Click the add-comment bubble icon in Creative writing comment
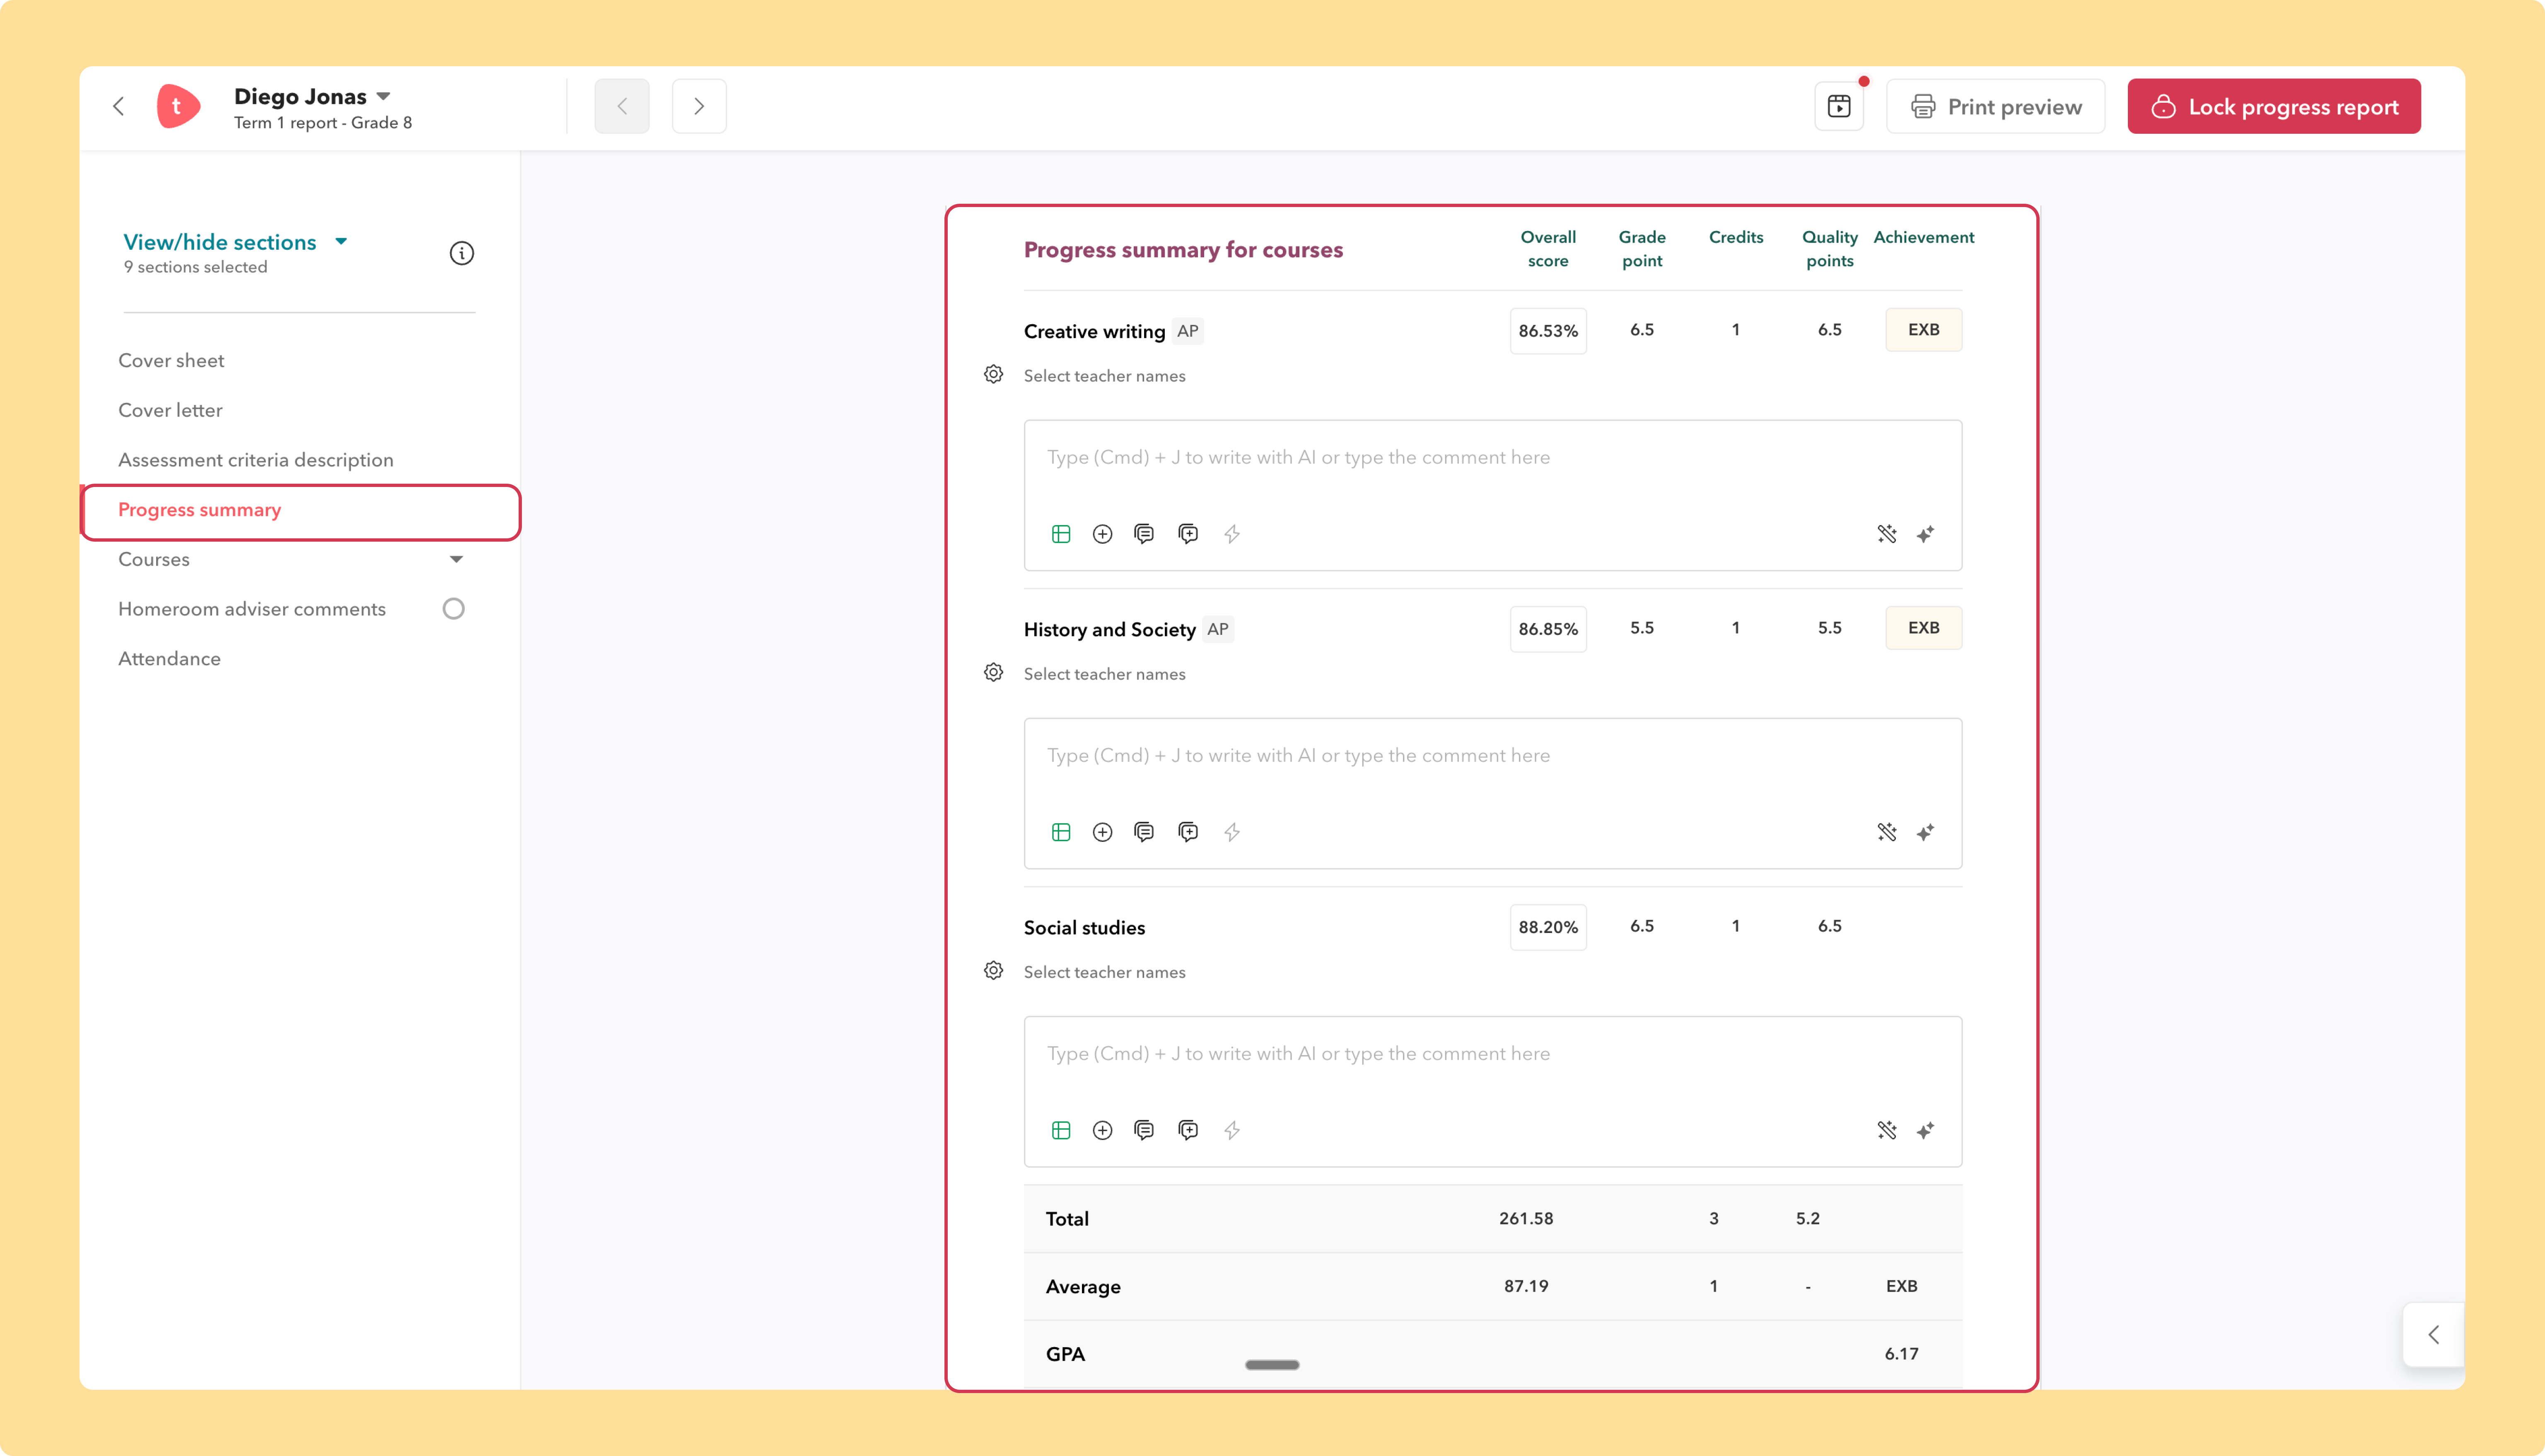 point(1188,534)
